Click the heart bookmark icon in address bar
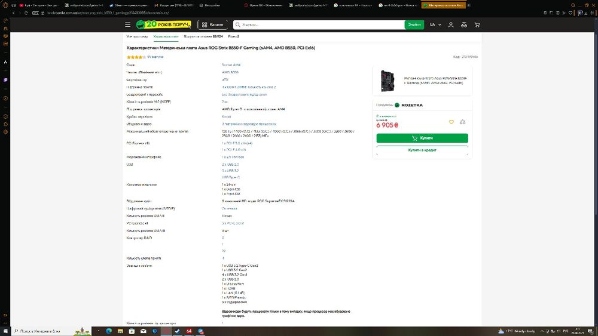Image resolution: width=598 pixels, height=336 pixels. tap(570, 13)
